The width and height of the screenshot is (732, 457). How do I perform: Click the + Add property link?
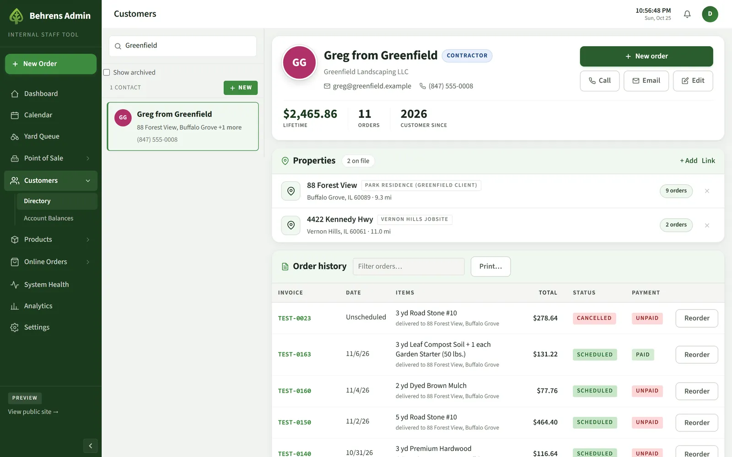point(689,161)
